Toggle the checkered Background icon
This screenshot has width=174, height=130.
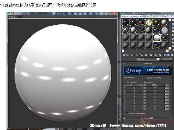(173, 28)
